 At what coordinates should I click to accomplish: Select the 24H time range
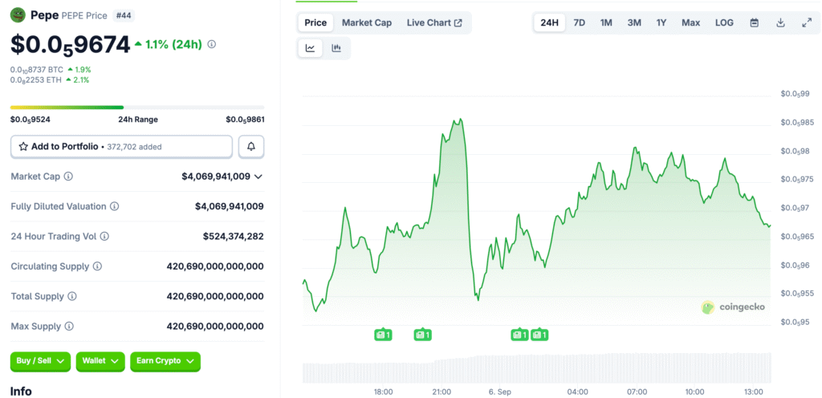point(549,22)
